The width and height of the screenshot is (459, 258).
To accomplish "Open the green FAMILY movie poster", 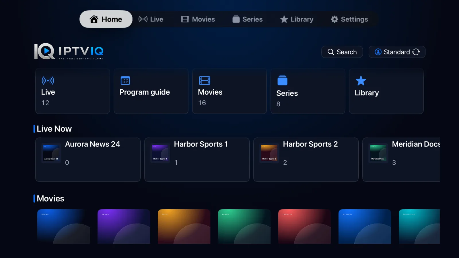I will coord(244,226).
